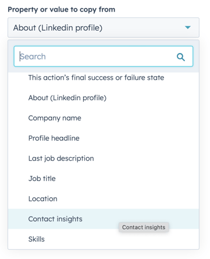Select the Company name option
The width and height of the screenshot is (210, 259).
coord(104,118)
